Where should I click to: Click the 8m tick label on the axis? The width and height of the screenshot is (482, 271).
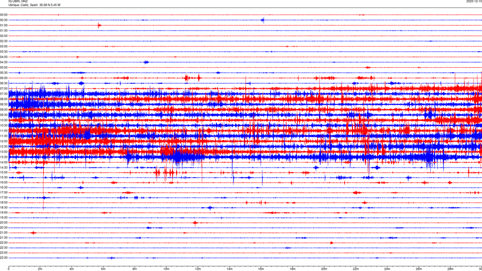[135, 269]
